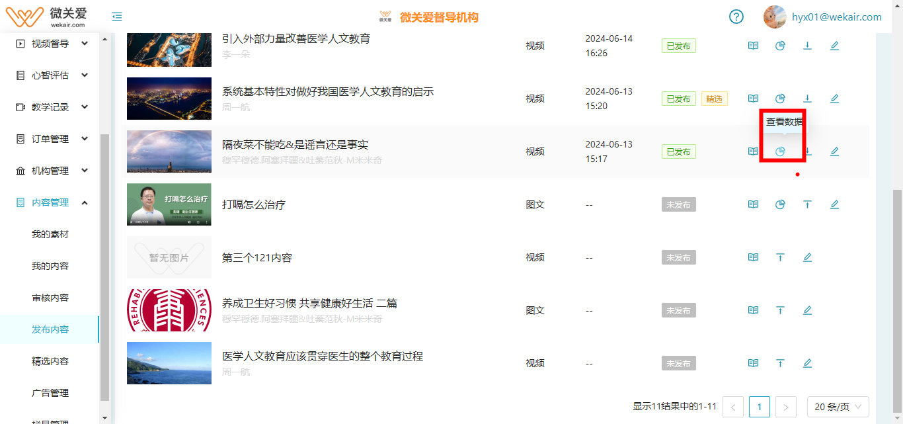This screenshot has width=903, height=424.
Task: Publish 医学人文教育应该贯穿 video with up-arrow icon
Action: [x=780, y=363]
